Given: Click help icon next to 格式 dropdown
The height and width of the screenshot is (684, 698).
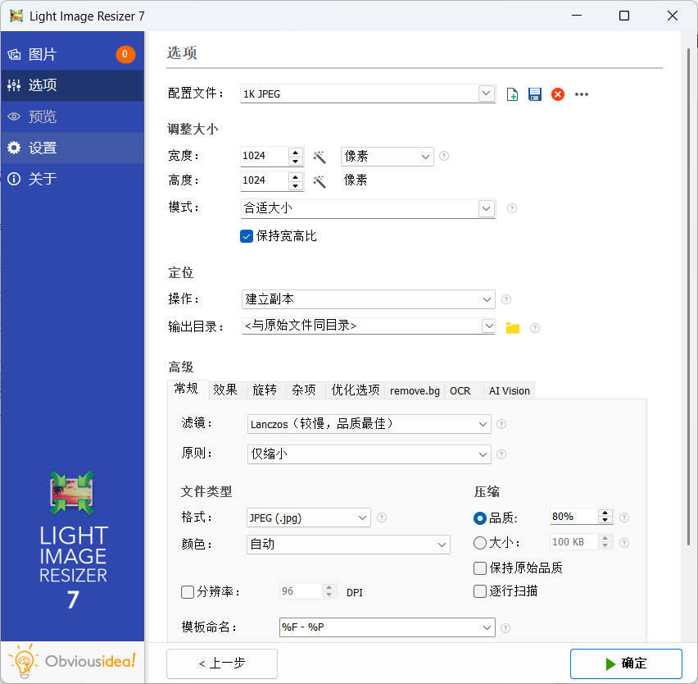Looking at the screenshot, I should tap(382, 518).
